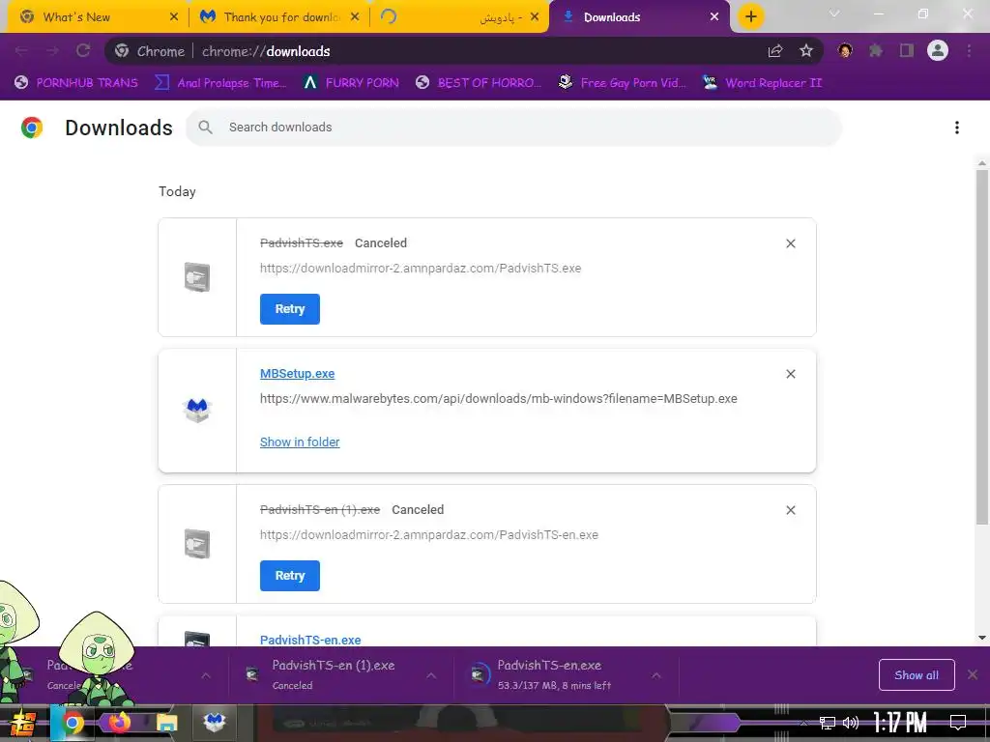990x742 pixels.
Task: Click the volume speaker tray icon
Action: tap(851, 723)
